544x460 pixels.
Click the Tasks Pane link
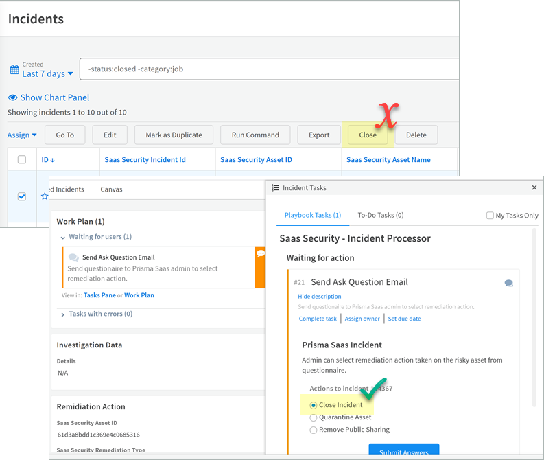(x=99, y=295)
